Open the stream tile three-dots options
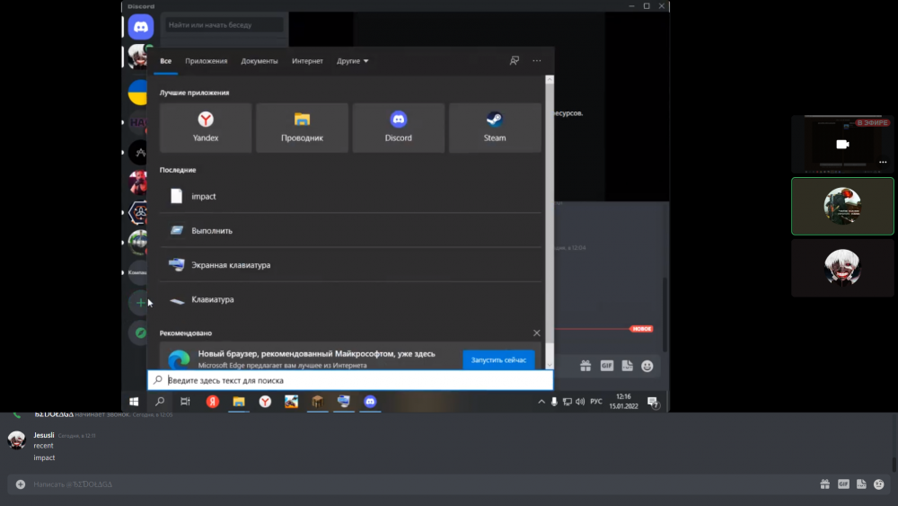Screen dimensions: 898x506 tap(883, 162)
